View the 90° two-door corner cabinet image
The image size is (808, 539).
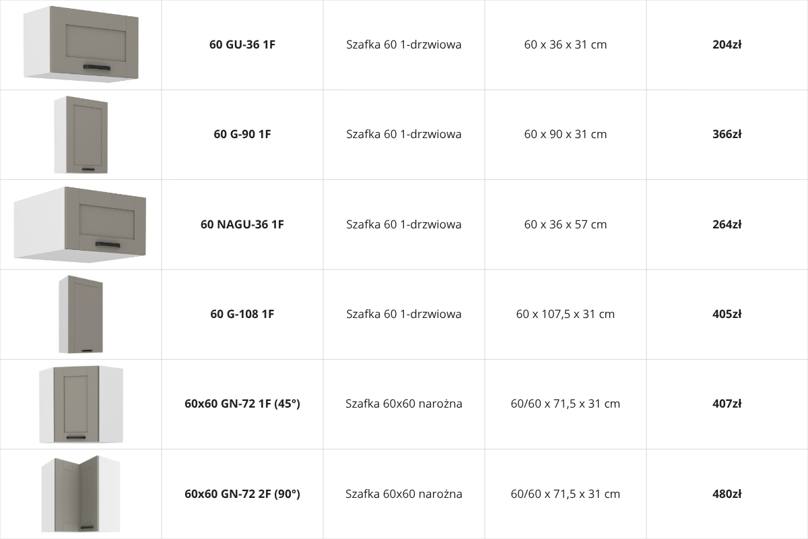pyautogui.click(x=81, y=494)
